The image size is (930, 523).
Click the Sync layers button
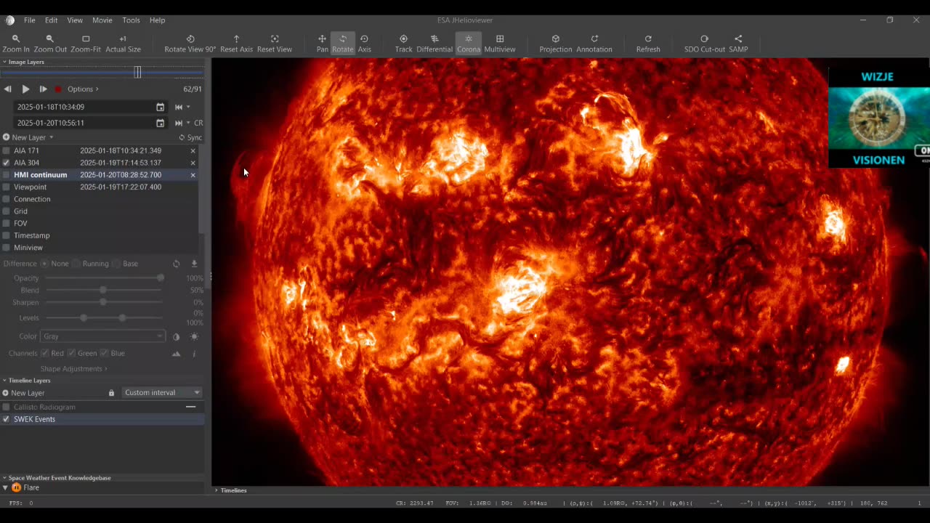(x=190, y=137)
